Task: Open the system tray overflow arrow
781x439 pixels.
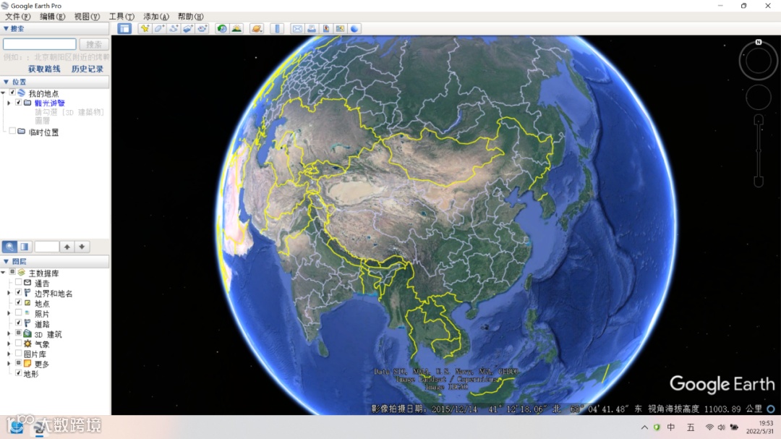Action: coord(644,427)
